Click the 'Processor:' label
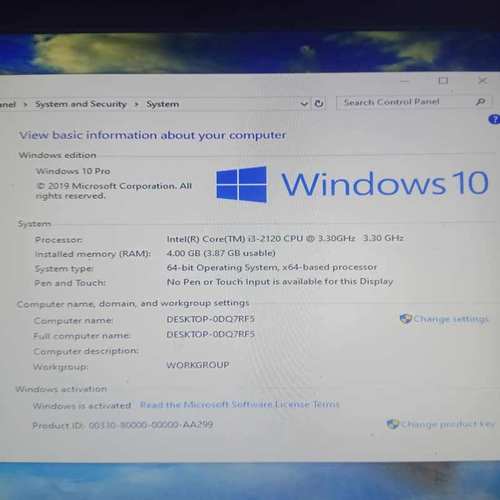The width and height of the screenshot is (500, 500). [x=59, y=240]
